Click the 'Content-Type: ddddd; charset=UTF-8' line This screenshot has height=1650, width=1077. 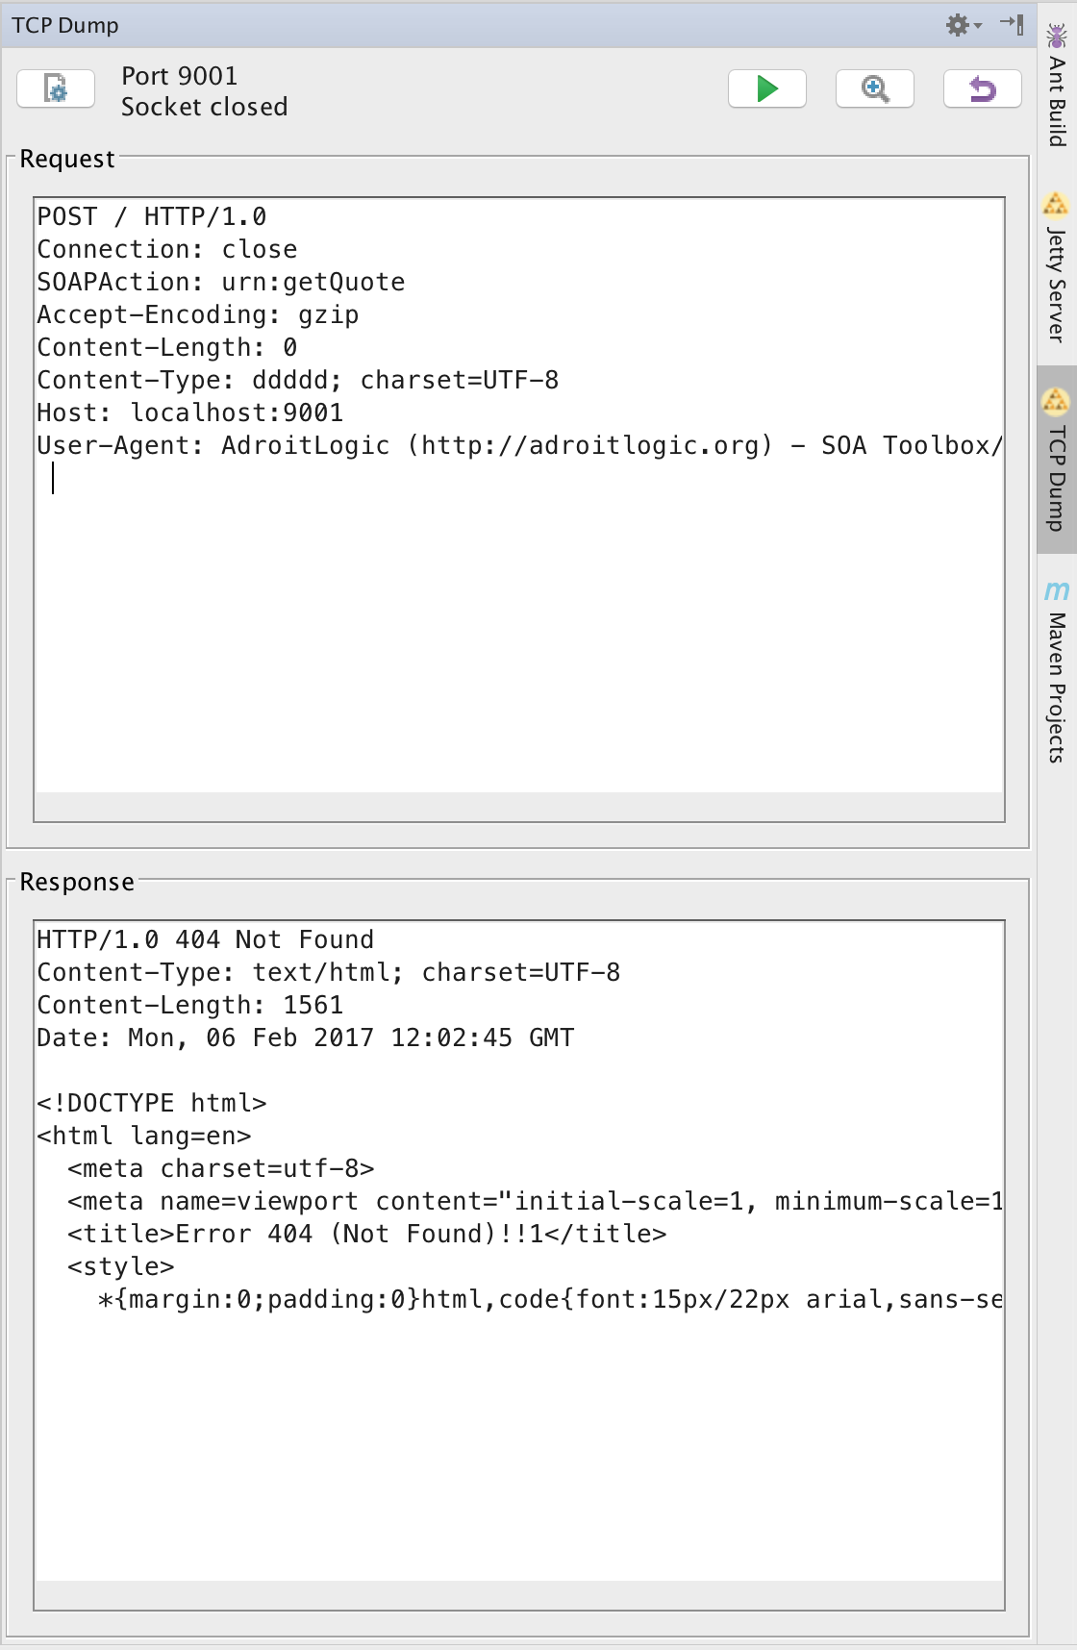[x=298, y=380]
